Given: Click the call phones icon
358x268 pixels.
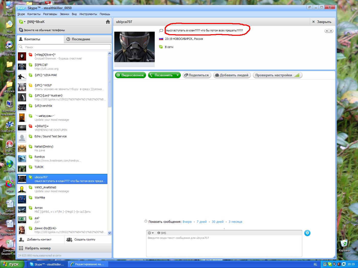Looking at the screenshot, I should [21, 30].
